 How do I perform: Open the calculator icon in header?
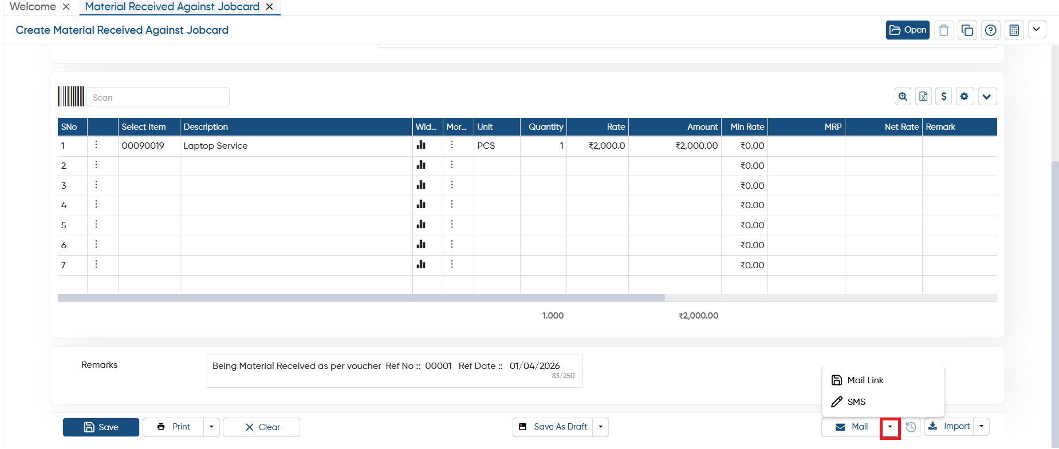(x=1014, y=30)
